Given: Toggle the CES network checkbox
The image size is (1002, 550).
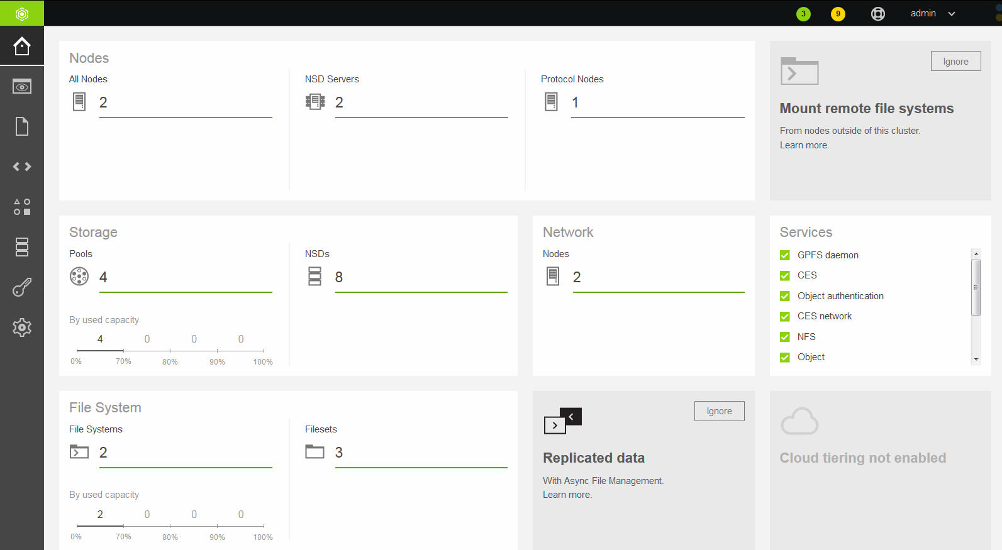Looking at the screenshot, I should (784, 316).
